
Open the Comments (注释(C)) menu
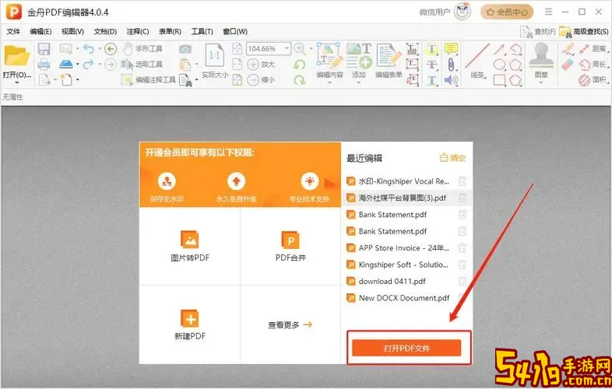point(137,31)
